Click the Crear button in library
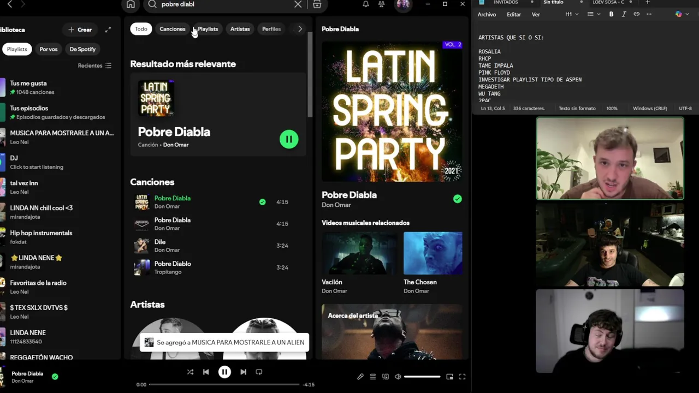The image size is (699, 393). point(80,29)
